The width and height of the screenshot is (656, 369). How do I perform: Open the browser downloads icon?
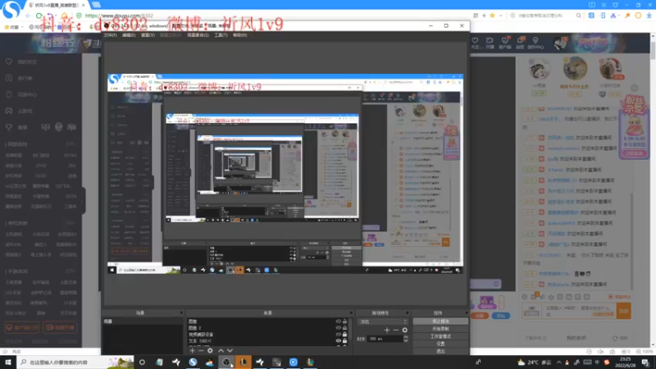click(x=649, y=16)
